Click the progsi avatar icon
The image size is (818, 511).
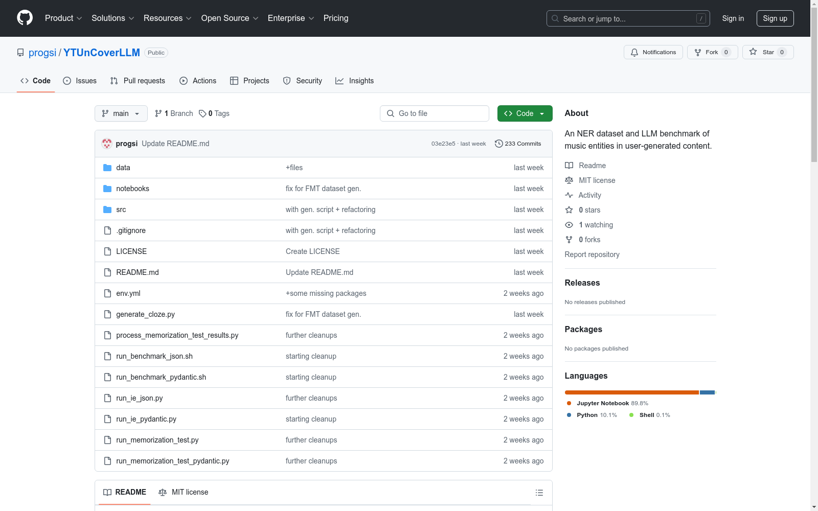click(x=107, y=144)
